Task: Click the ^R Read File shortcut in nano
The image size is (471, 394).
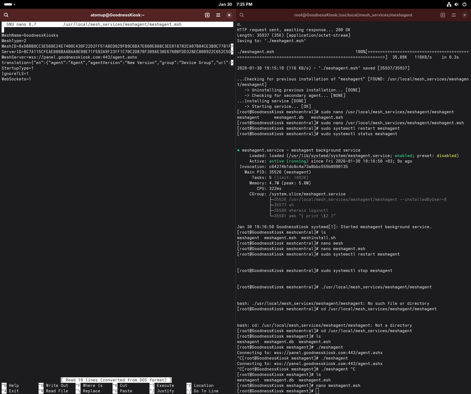Action: pyautogui.click(x=53, y=391)
